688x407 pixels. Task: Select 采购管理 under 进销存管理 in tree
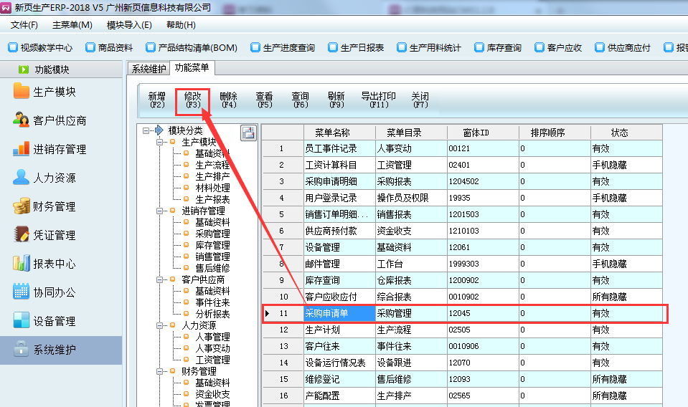click(x=212, y=234)
